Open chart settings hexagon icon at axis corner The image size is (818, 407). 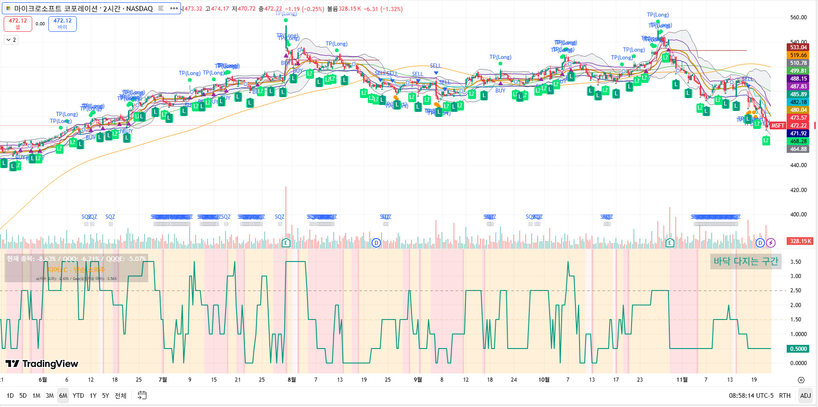point(801,380)
